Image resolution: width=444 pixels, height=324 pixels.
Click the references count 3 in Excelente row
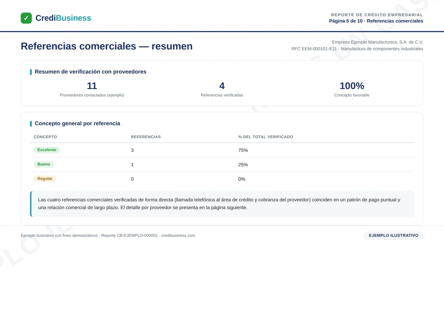[132, 150]
